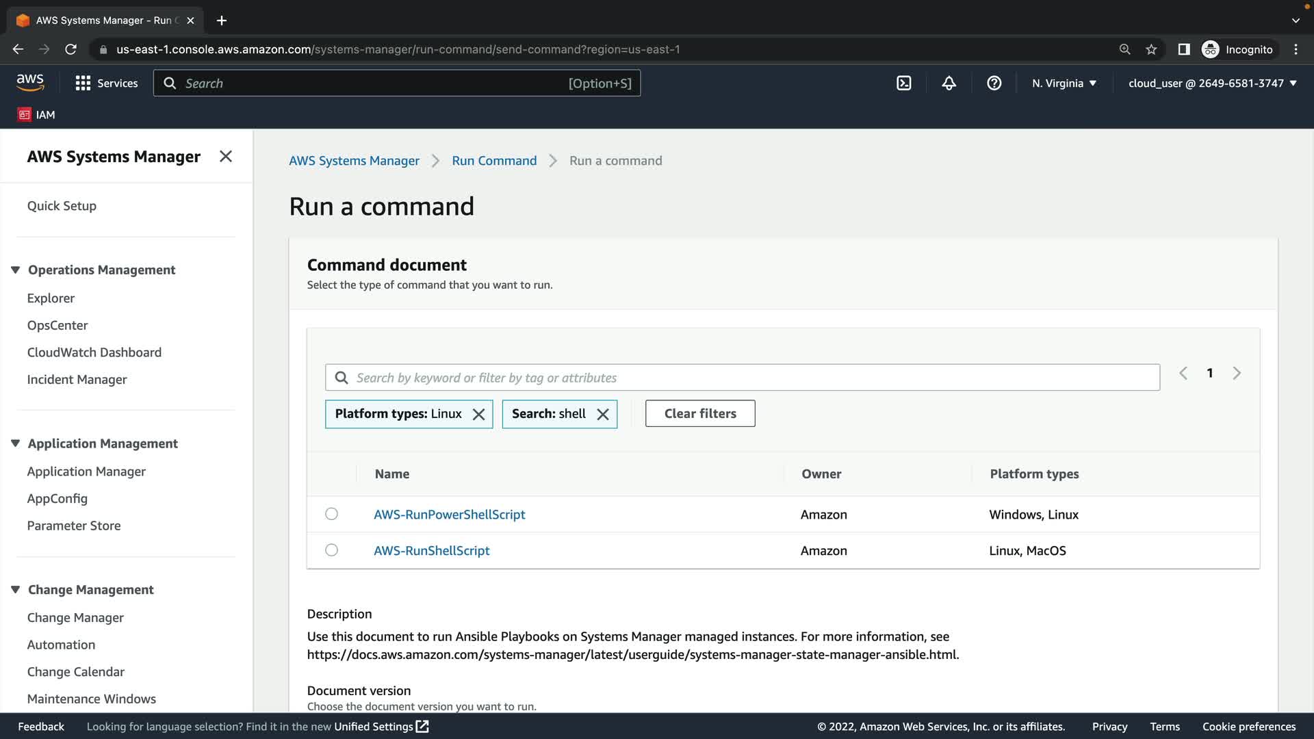Open the Services grid menu icon

(83, 83)
